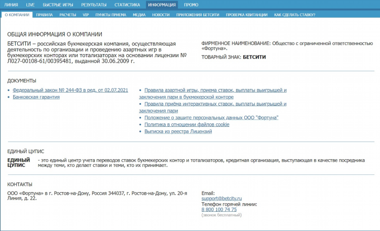Open the Банковская гарантия document link

pyautogui.click(x=36, y=97)
